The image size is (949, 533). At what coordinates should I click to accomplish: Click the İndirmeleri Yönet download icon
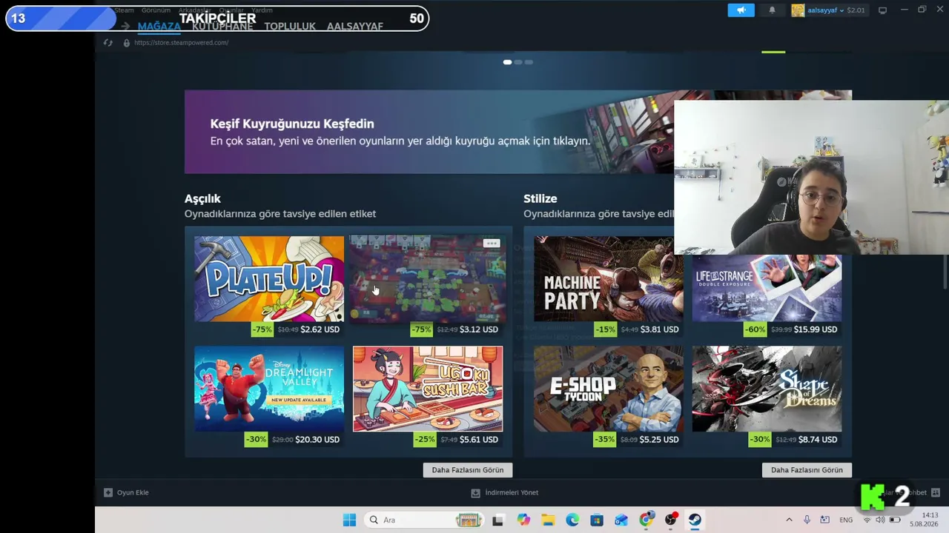coord(476,492)
